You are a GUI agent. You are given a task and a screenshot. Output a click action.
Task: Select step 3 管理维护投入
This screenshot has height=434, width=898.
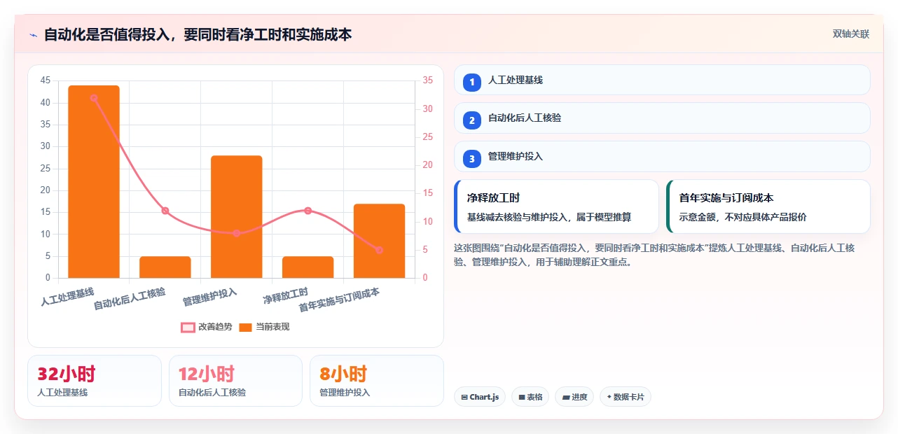pyautogui.click(x=662, y=156)
